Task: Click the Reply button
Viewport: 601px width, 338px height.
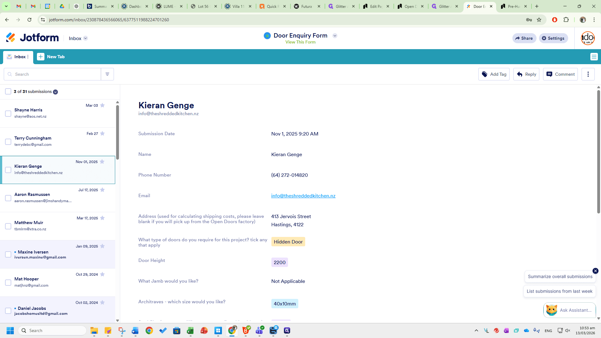Action: coord(526,74)
